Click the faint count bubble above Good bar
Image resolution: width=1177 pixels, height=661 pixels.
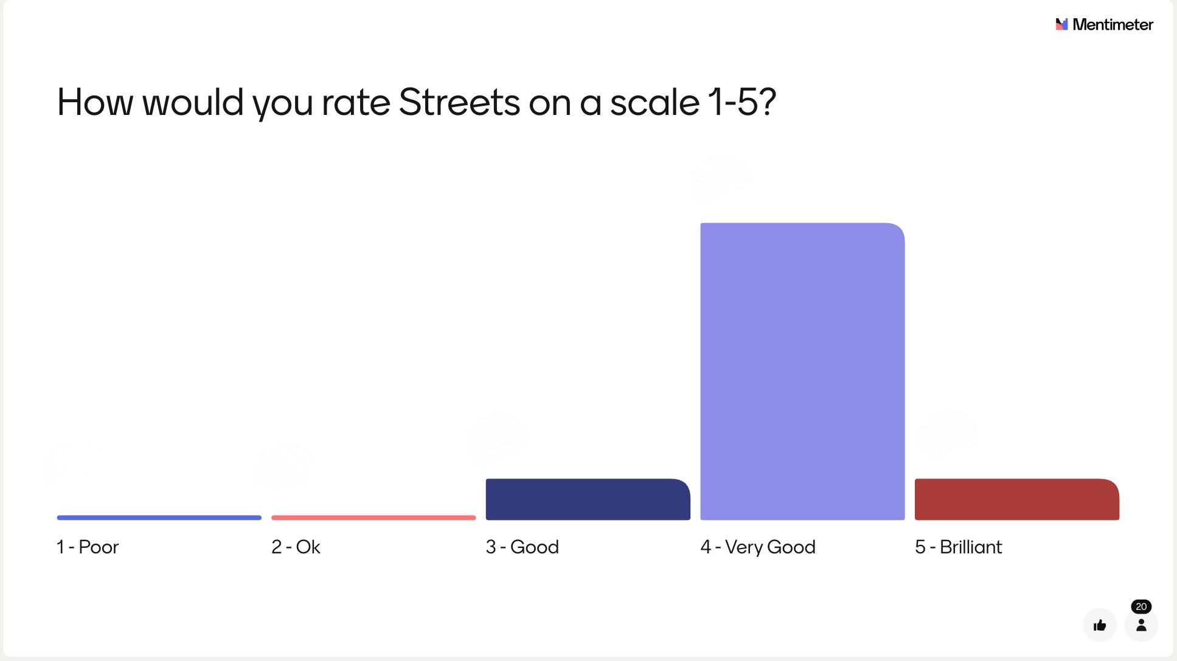[498, 435]
